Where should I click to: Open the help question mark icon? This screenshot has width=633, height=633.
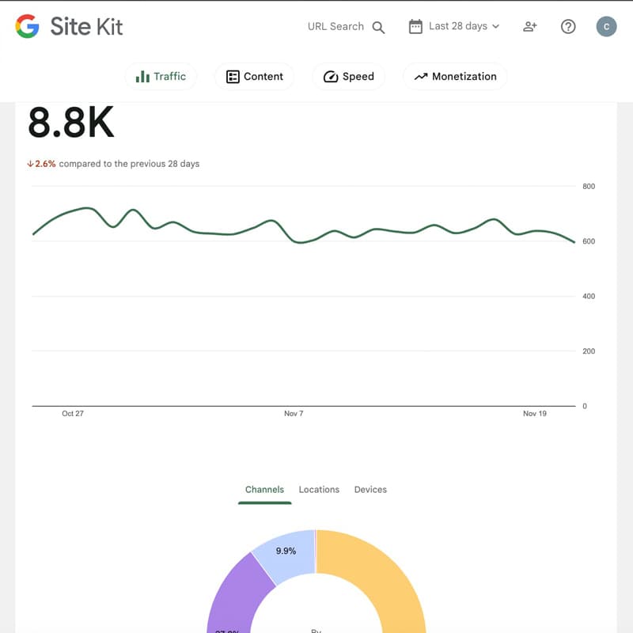[x=568, y=26]
